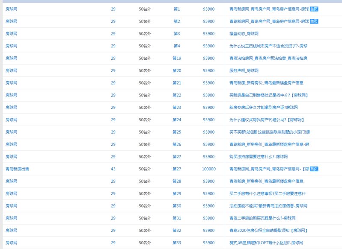
Task: Click the rank cell 第29
Action: (177, 193)
